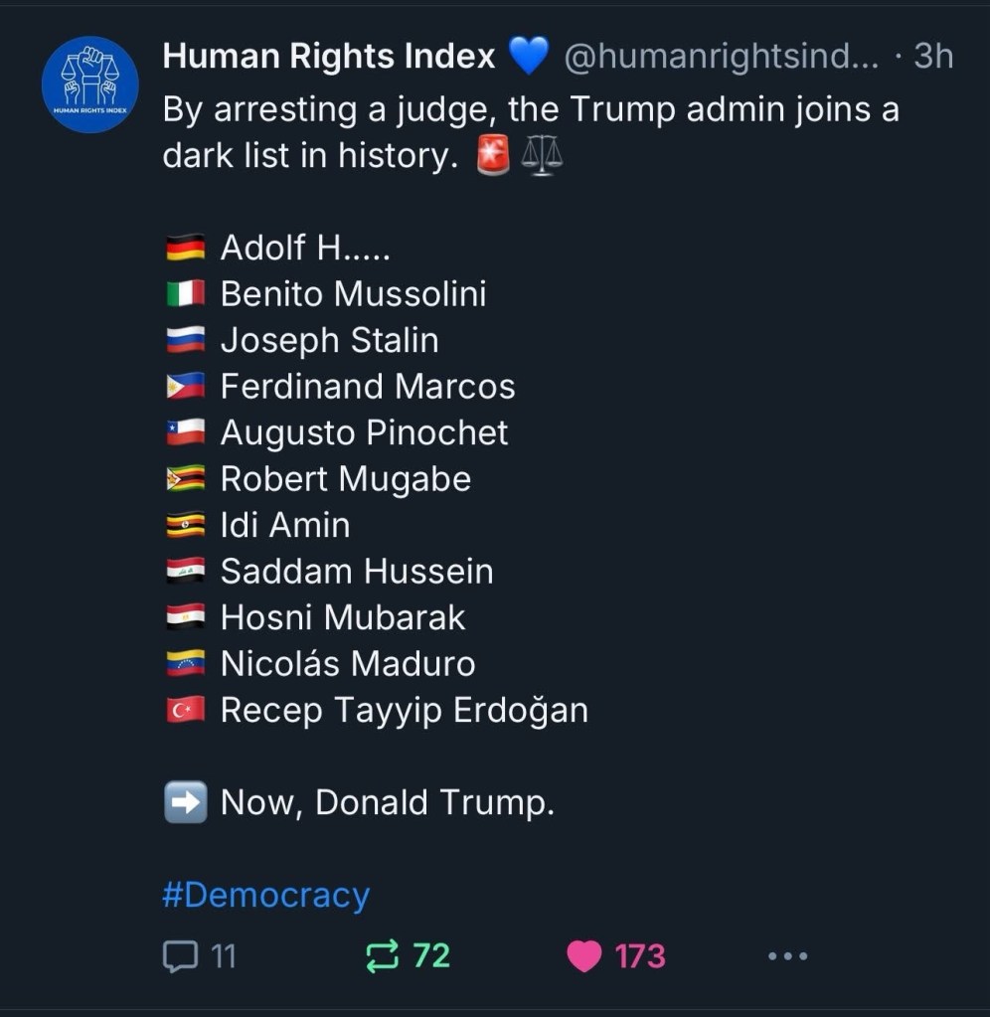The height and width of the screenshot is (1017, 990).
Task: Repost using the green arrows icon
Action: [x=382, y=956]
